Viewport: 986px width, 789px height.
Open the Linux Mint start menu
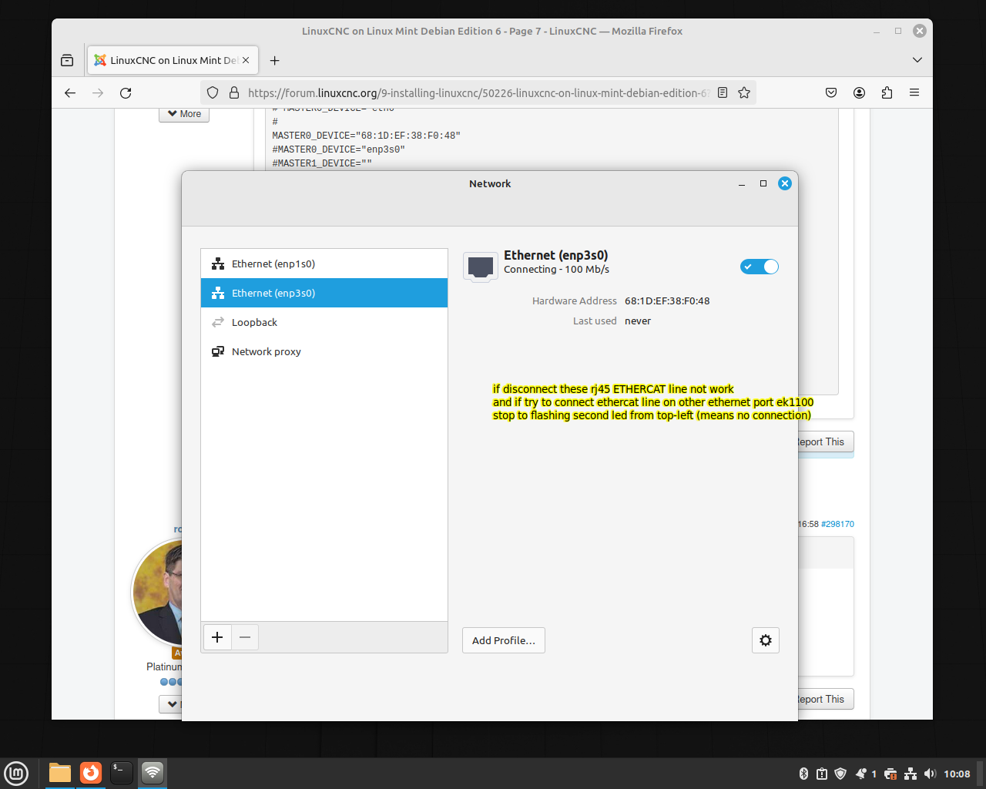[16, 773]
